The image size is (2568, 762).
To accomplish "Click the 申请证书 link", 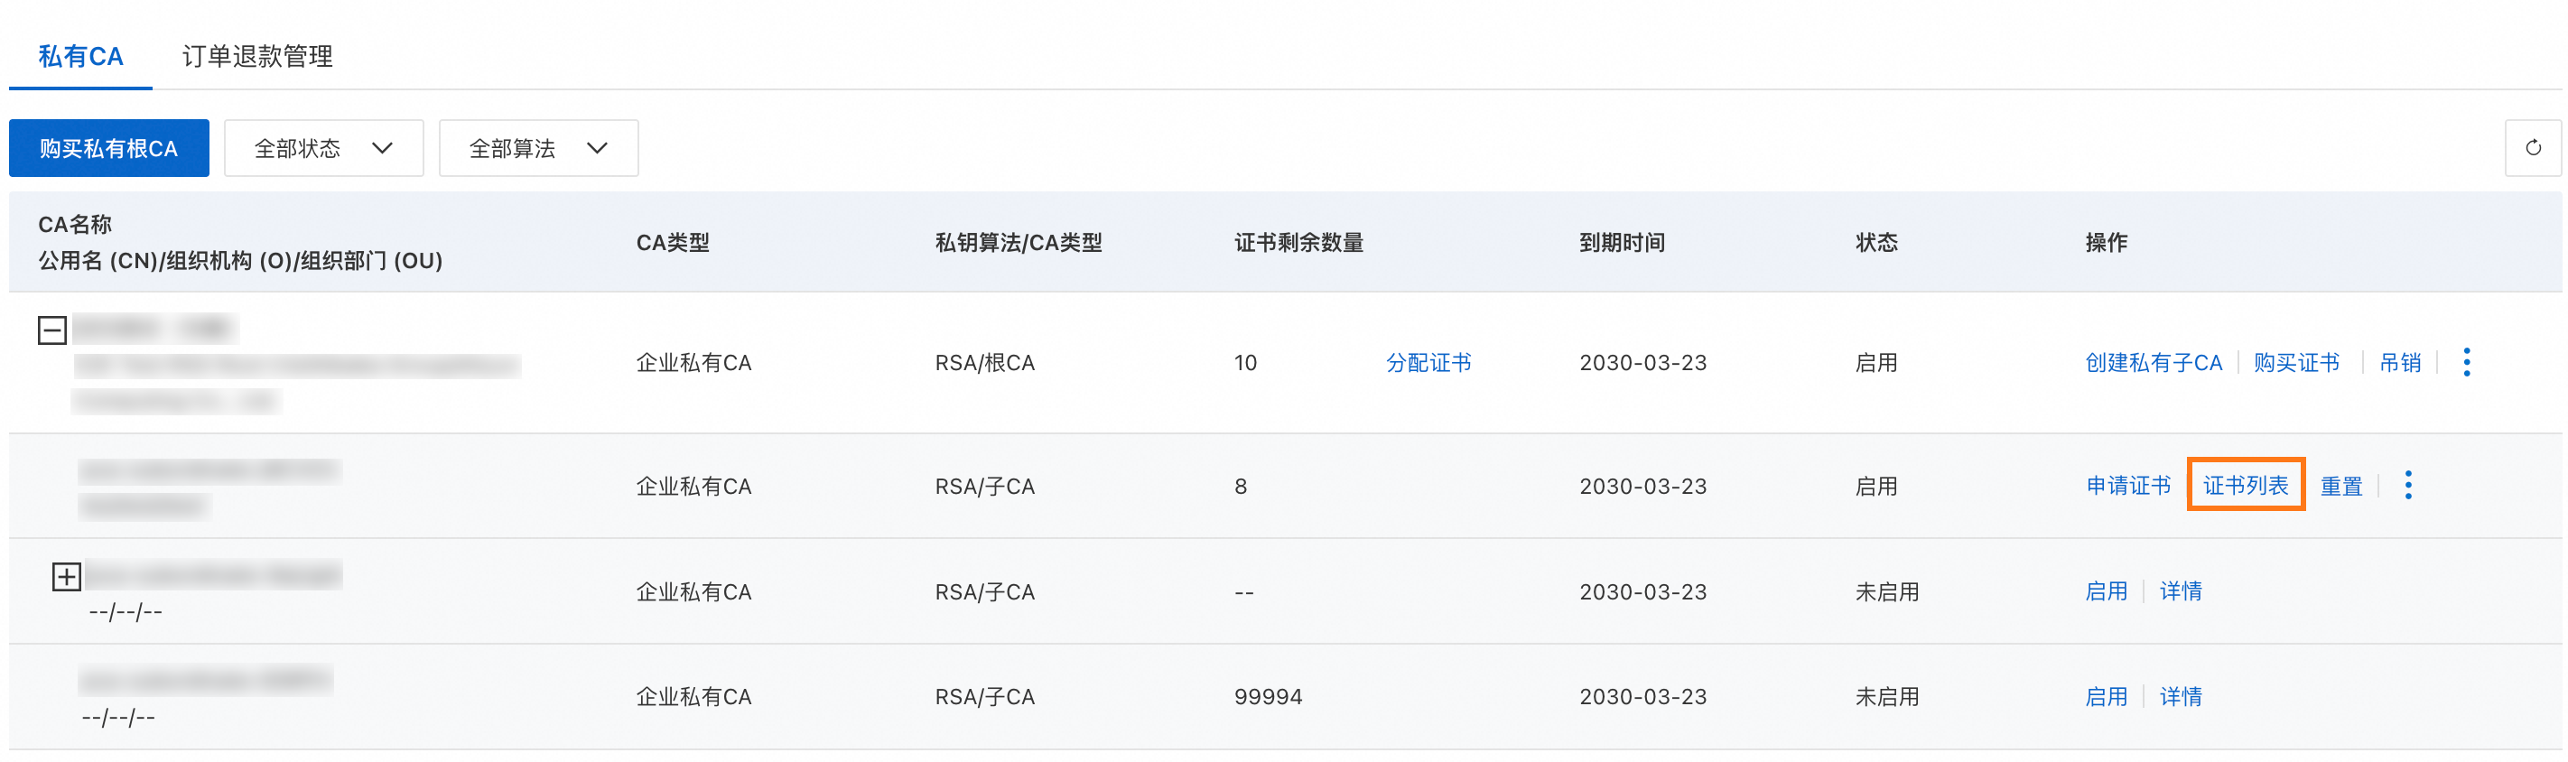I will point(2127,486).
